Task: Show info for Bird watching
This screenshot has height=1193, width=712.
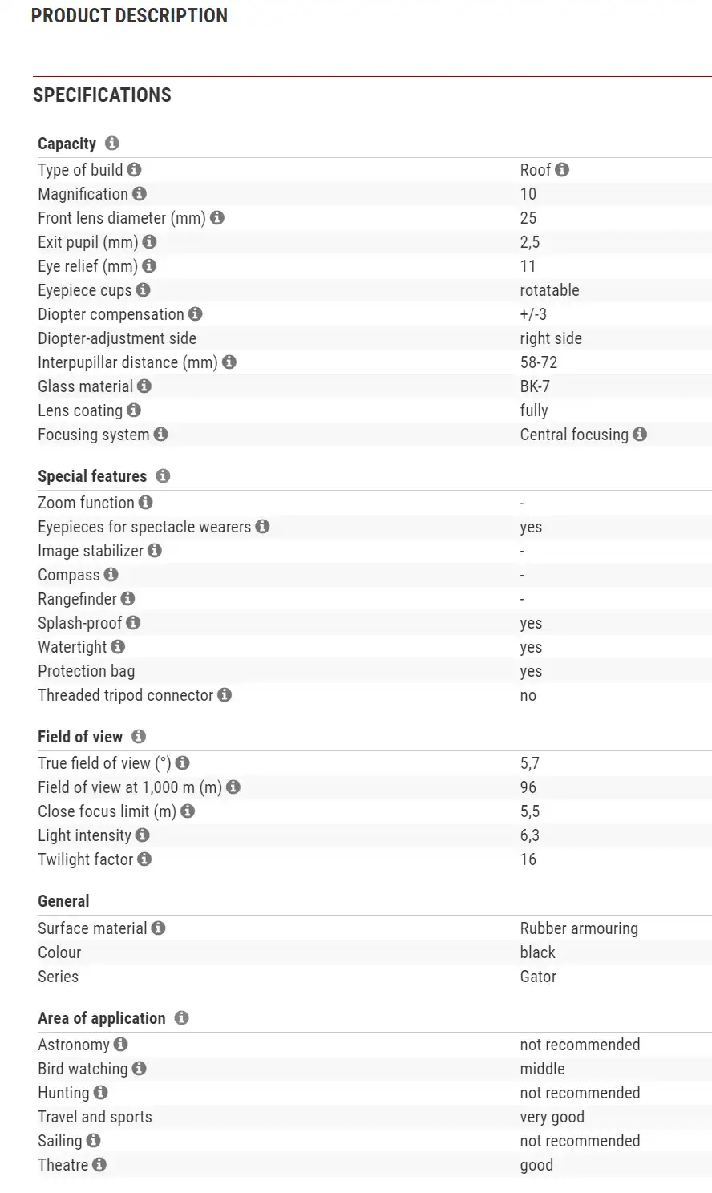Action: coord(139,1069)
